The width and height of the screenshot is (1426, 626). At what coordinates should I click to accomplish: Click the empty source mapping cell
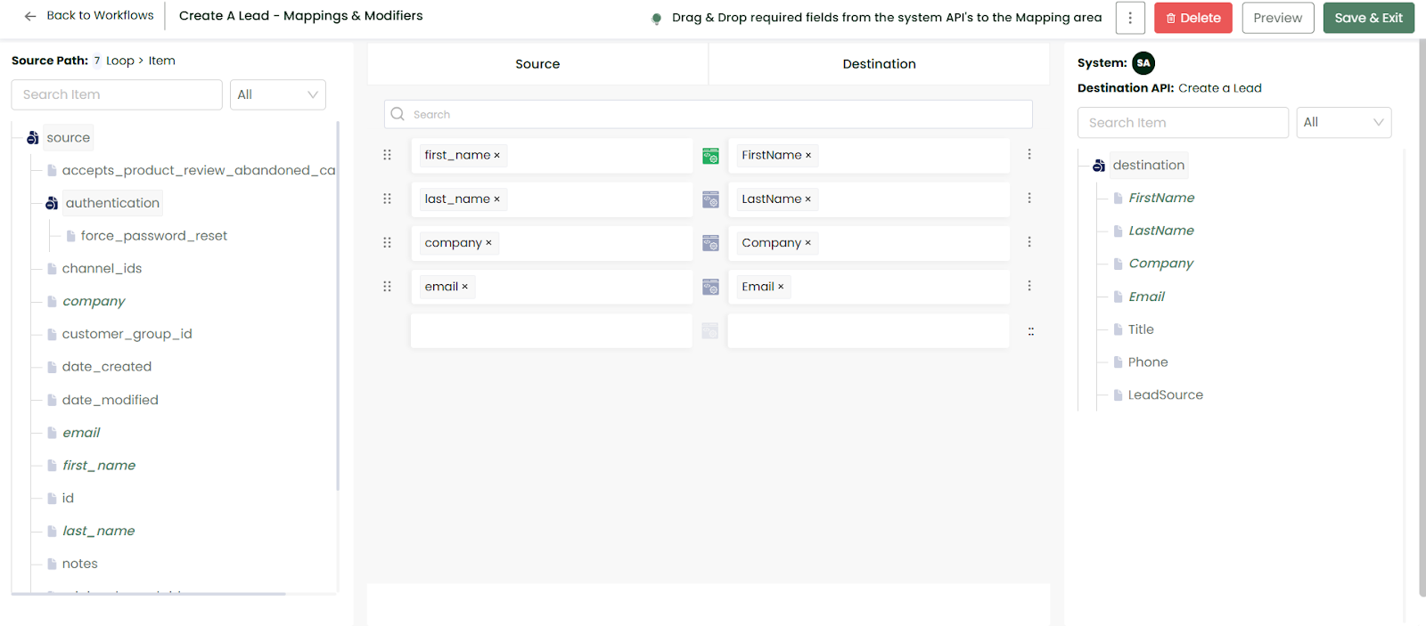(552, 330)
